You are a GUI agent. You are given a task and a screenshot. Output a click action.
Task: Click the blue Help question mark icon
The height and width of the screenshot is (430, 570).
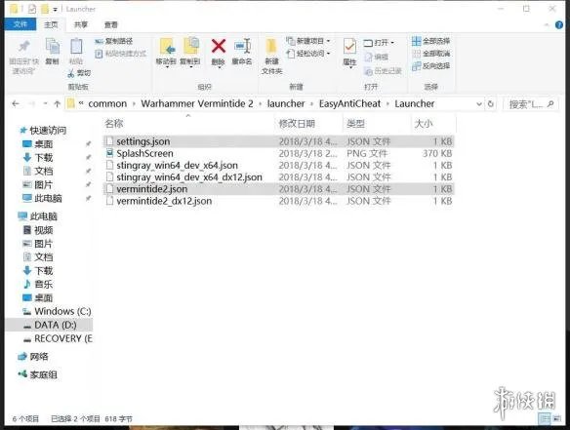[x=559, y=24]
